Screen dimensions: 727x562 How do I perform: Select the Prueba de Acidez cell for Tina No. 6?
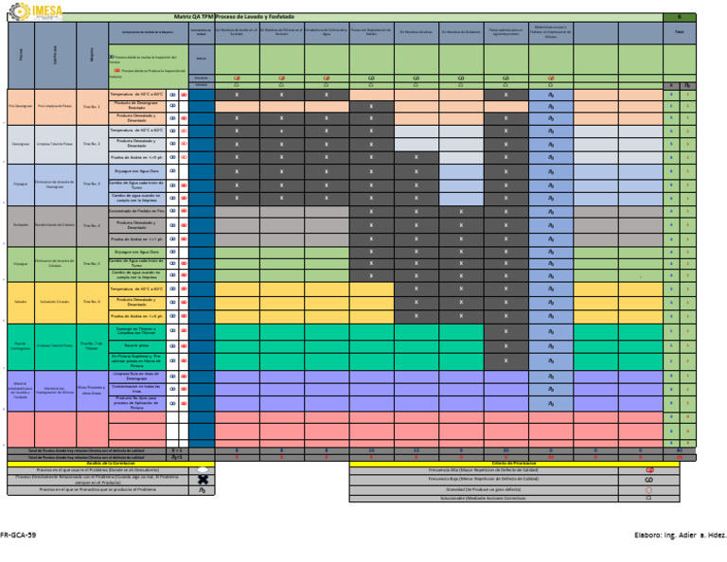pos(137,316)
